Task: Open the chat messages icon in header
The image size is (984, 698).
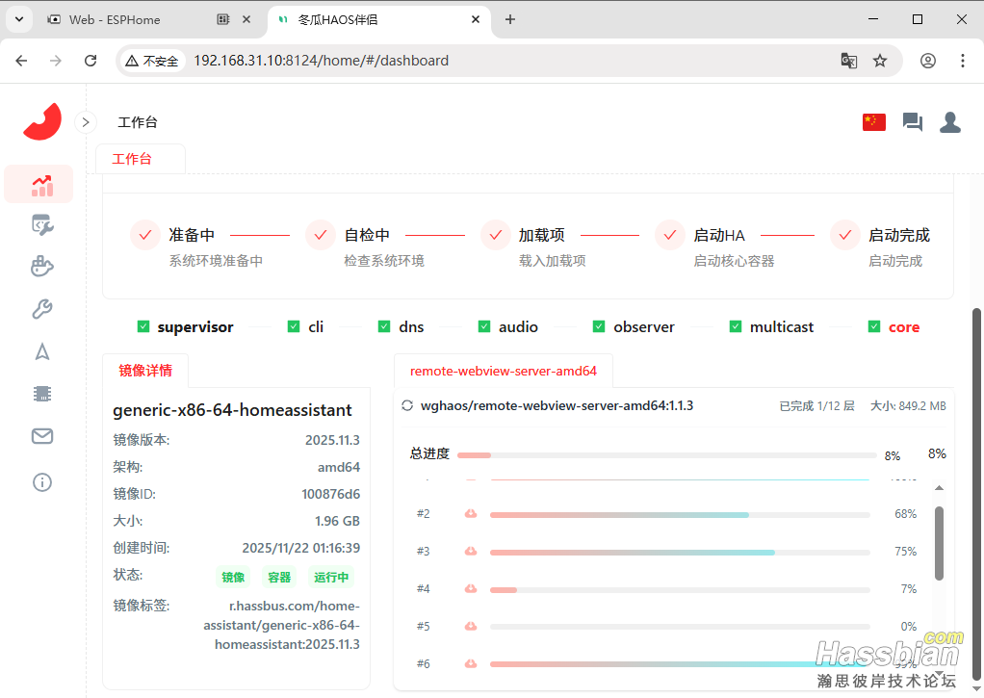Action: [x=912, y=122]
